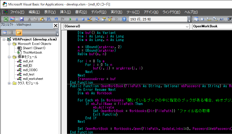Toggle Design Mode icon
The width and height of the screenshot is (232, 134).
pos(89,19)
